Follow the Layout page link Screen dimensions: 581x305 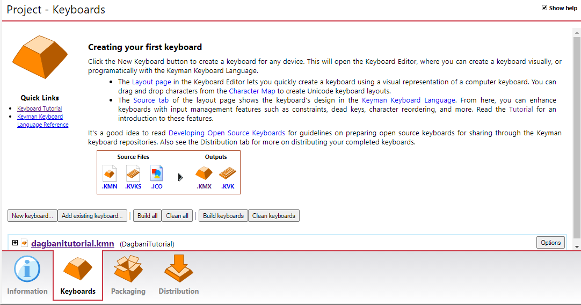click(151, 82)
